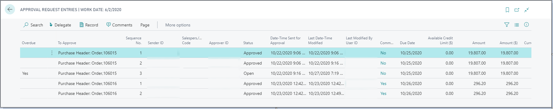Select Purchase Header: Order,106015 sequence 2 row
The width and height of the screenshot is (553, 109).
tap(276, 63)
